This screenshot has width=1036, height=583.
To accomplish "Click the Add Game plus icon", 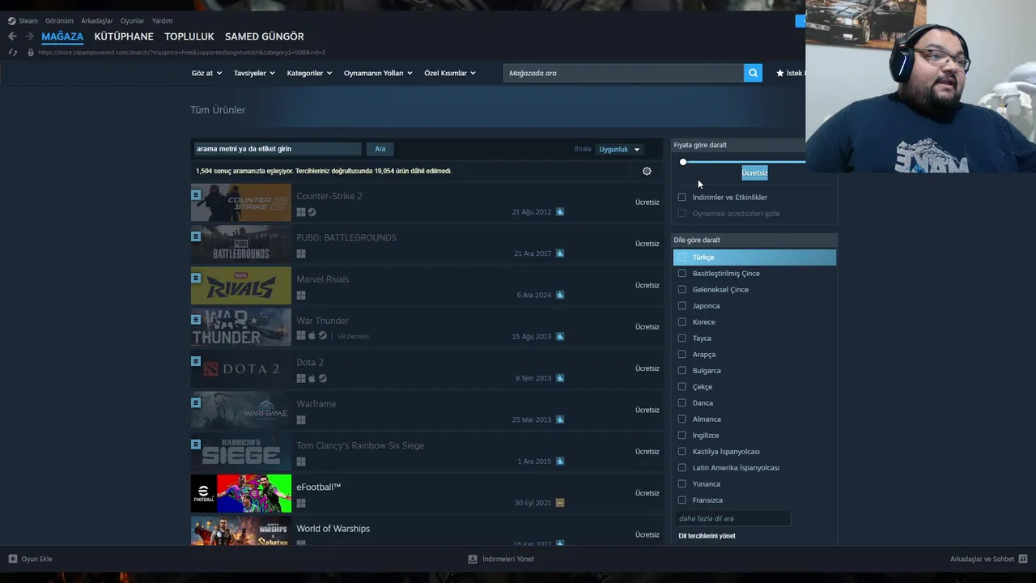I will pos(13,559).
